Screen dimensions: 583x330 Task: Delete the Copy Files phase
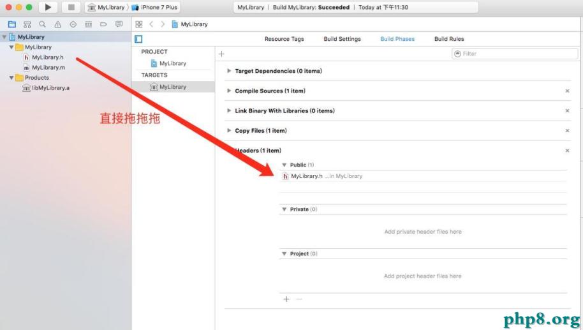coord(568,131)
